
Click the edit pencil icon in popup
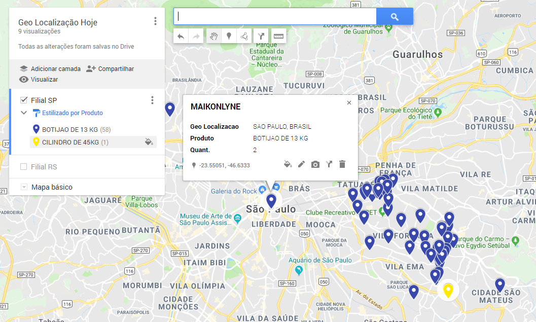pyautogui.click(x=301, y=164)
